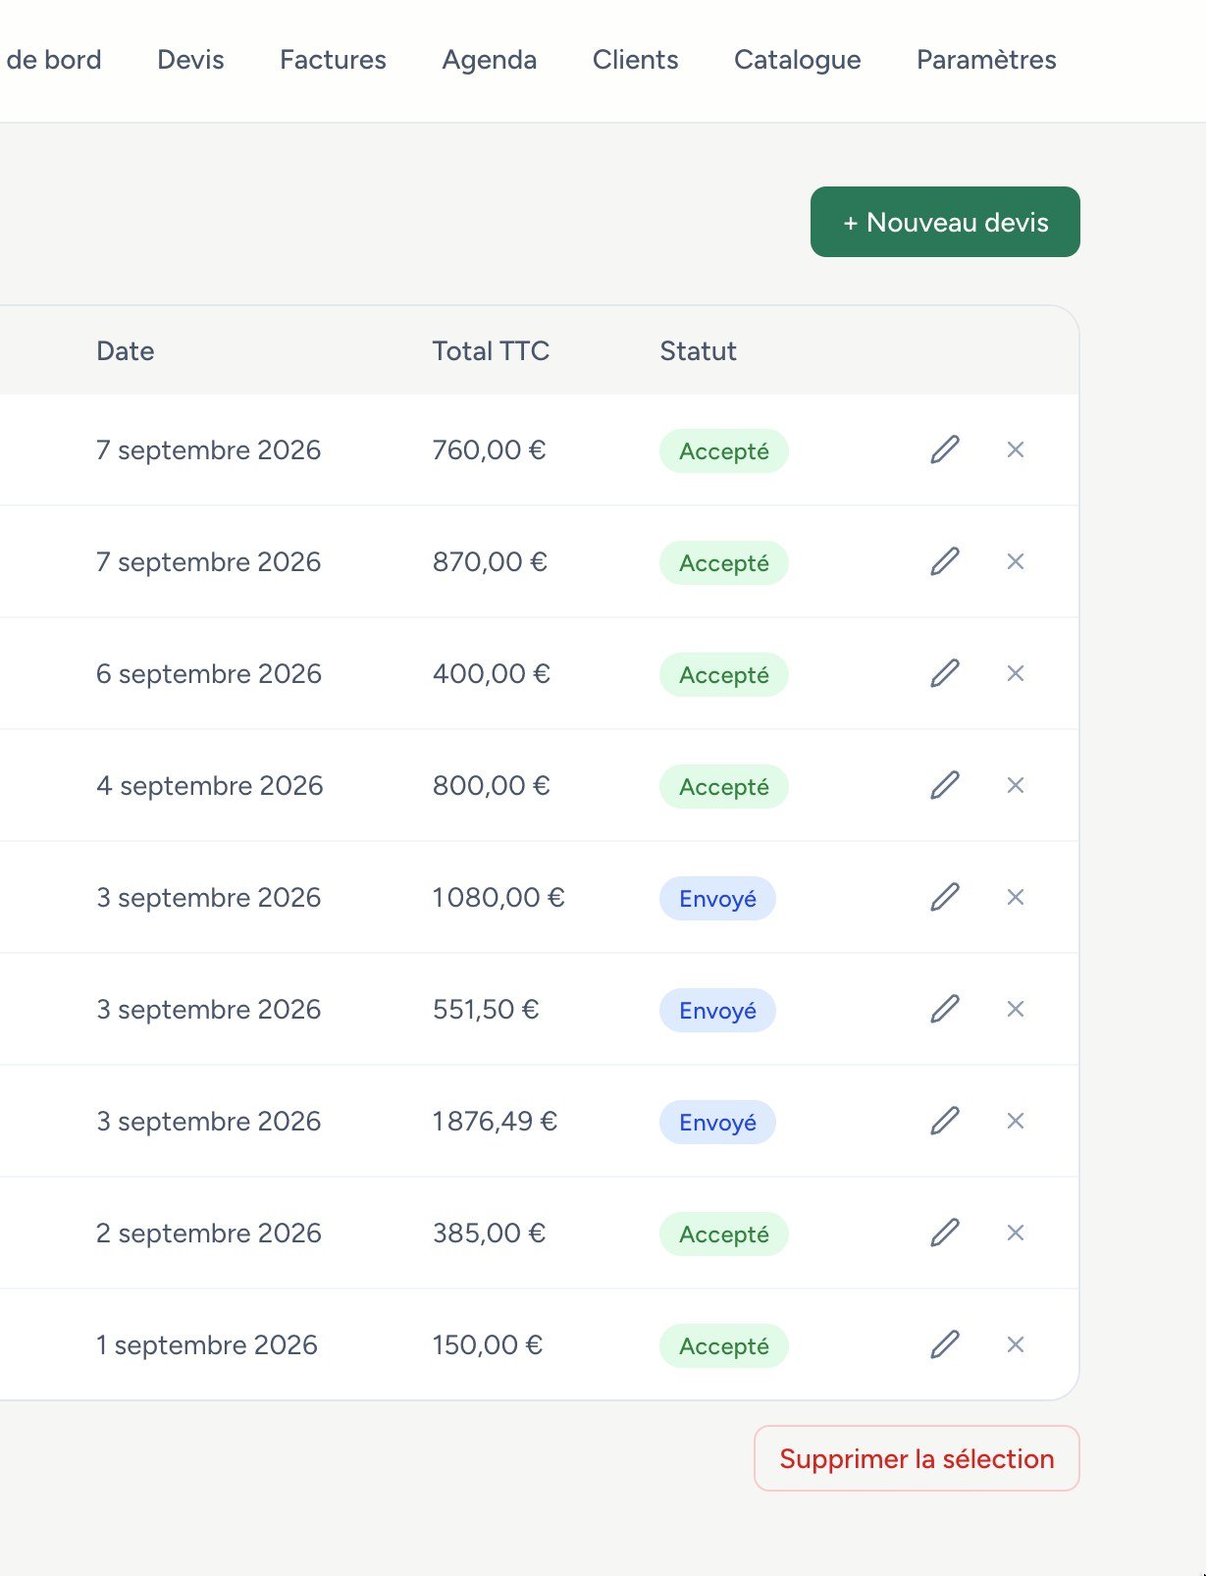Click the Total TTC column header

click(491, 351)
